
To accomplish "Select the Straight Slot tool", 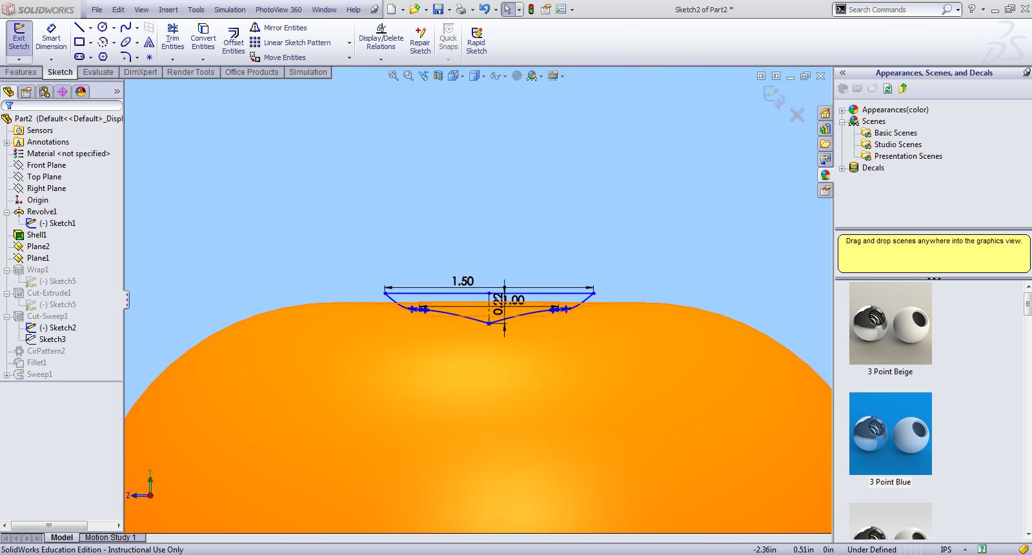I will [x=79, y=57].
